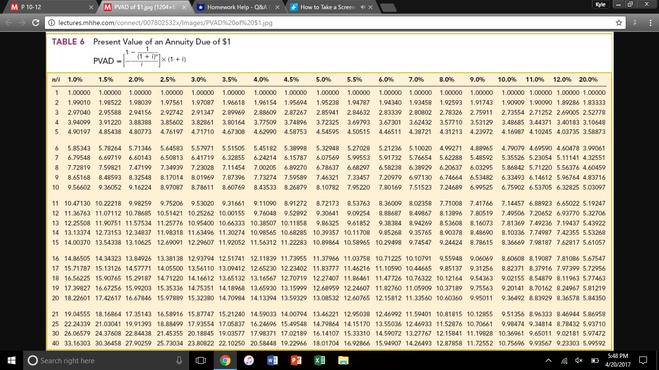Click the 5.5% column header

(355, 79)
